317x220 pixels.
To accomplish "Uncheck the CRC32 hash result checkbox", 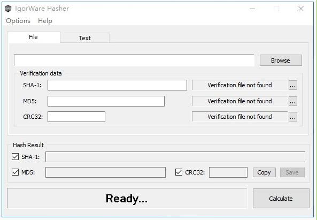I will pyautogui.click(x=179, y=172).
